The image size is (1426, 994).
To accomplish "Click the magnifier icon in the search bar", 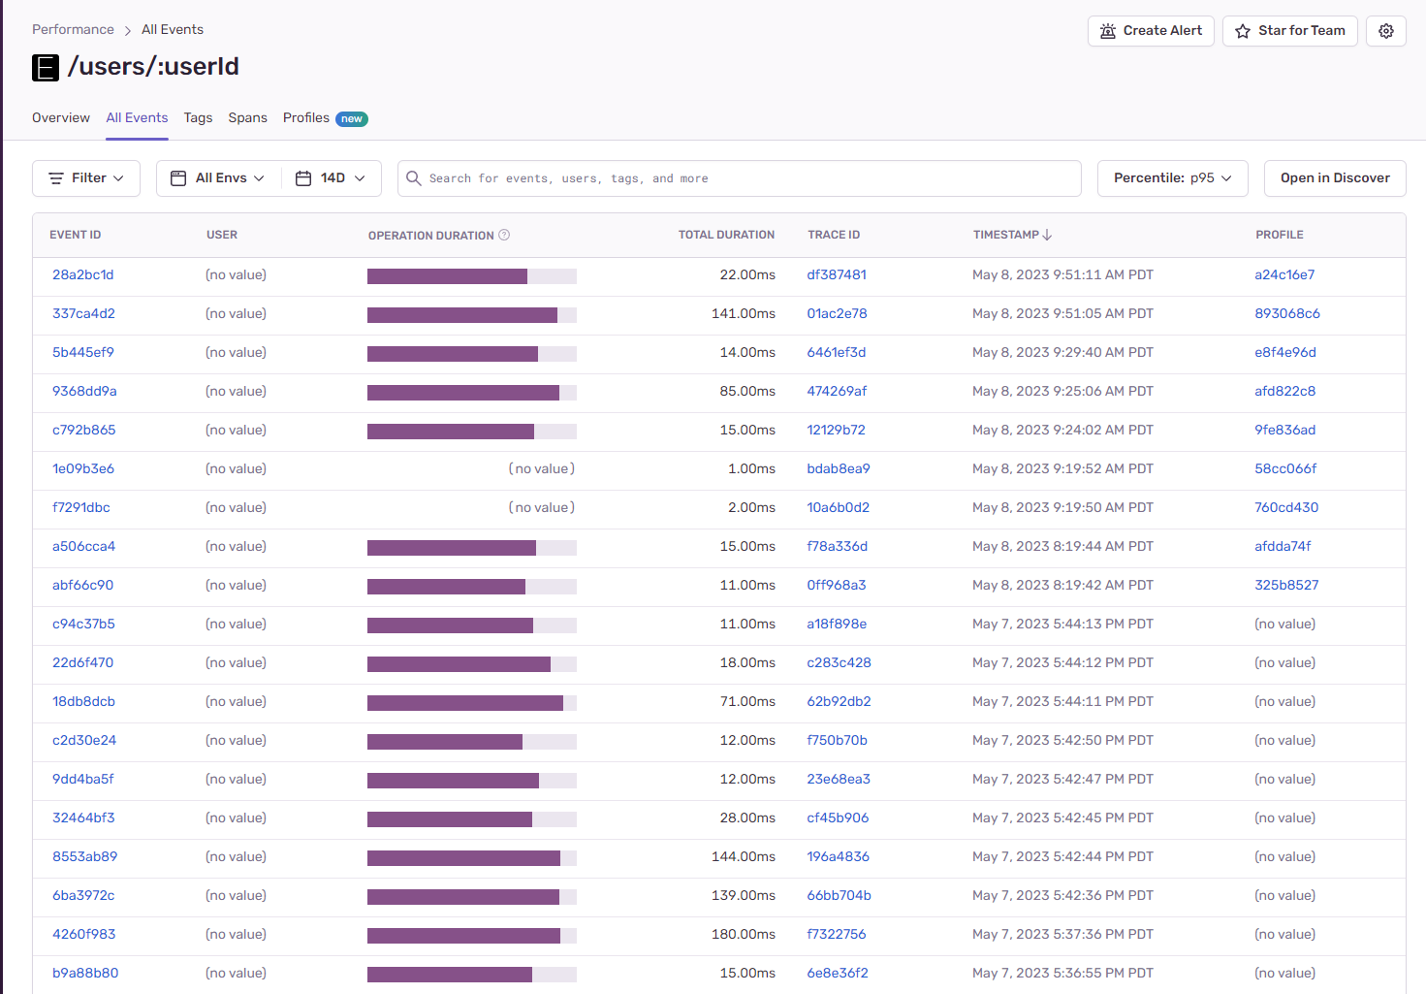I will coord(414,177).
